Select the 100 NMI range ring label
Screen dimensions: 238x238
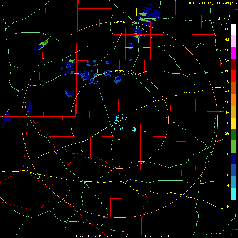(120, 22)
